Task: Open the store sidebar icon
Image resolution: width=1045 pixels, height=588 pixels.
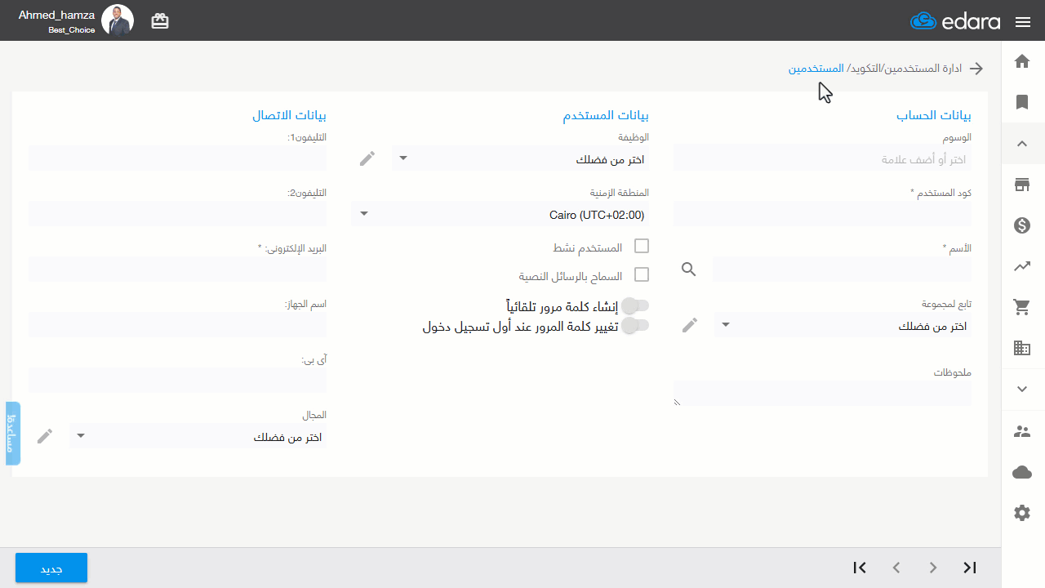Action: pos(1022,185)
